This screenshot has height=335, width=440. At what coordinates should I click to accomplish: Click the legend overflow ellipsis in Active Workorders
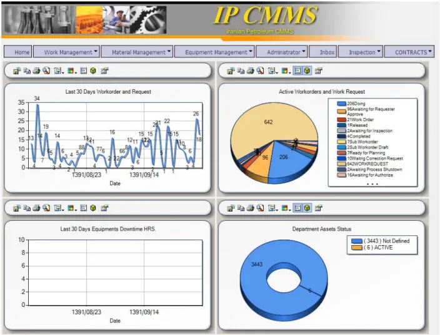tap(372, 184)
